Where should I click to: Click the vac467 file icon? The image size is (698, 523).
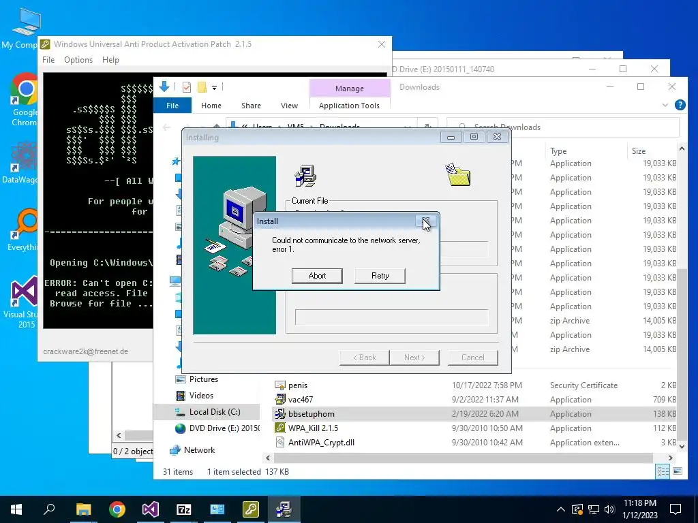pos(280,399)
